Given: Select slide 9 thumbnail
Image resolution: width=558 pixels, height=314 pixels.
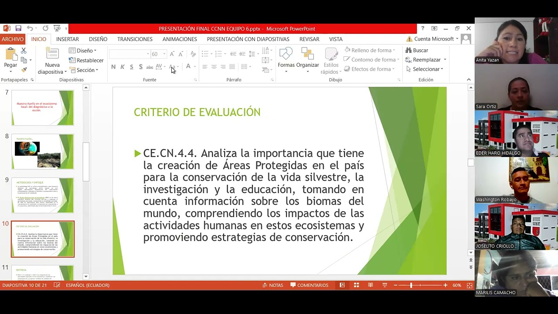Looking at the screenshot, I should tap(43, 195).
